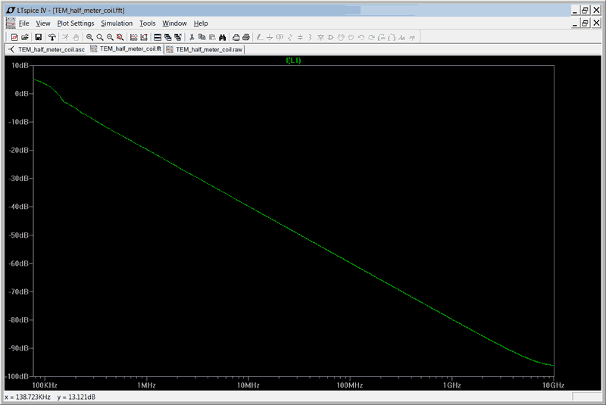The image size is (606, 405).
Task: Click the Open file folder icon
Action: coord(25,36)
